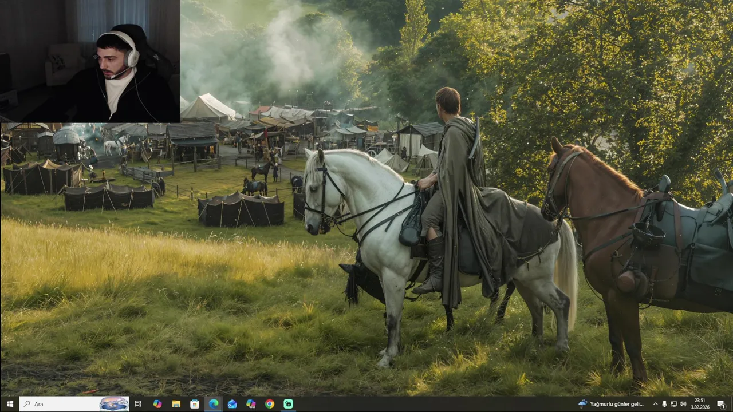The width and height of the screenshot is (733, 412).
Task: Click the search highlights image in search box
Action: (x=114, y=404)
